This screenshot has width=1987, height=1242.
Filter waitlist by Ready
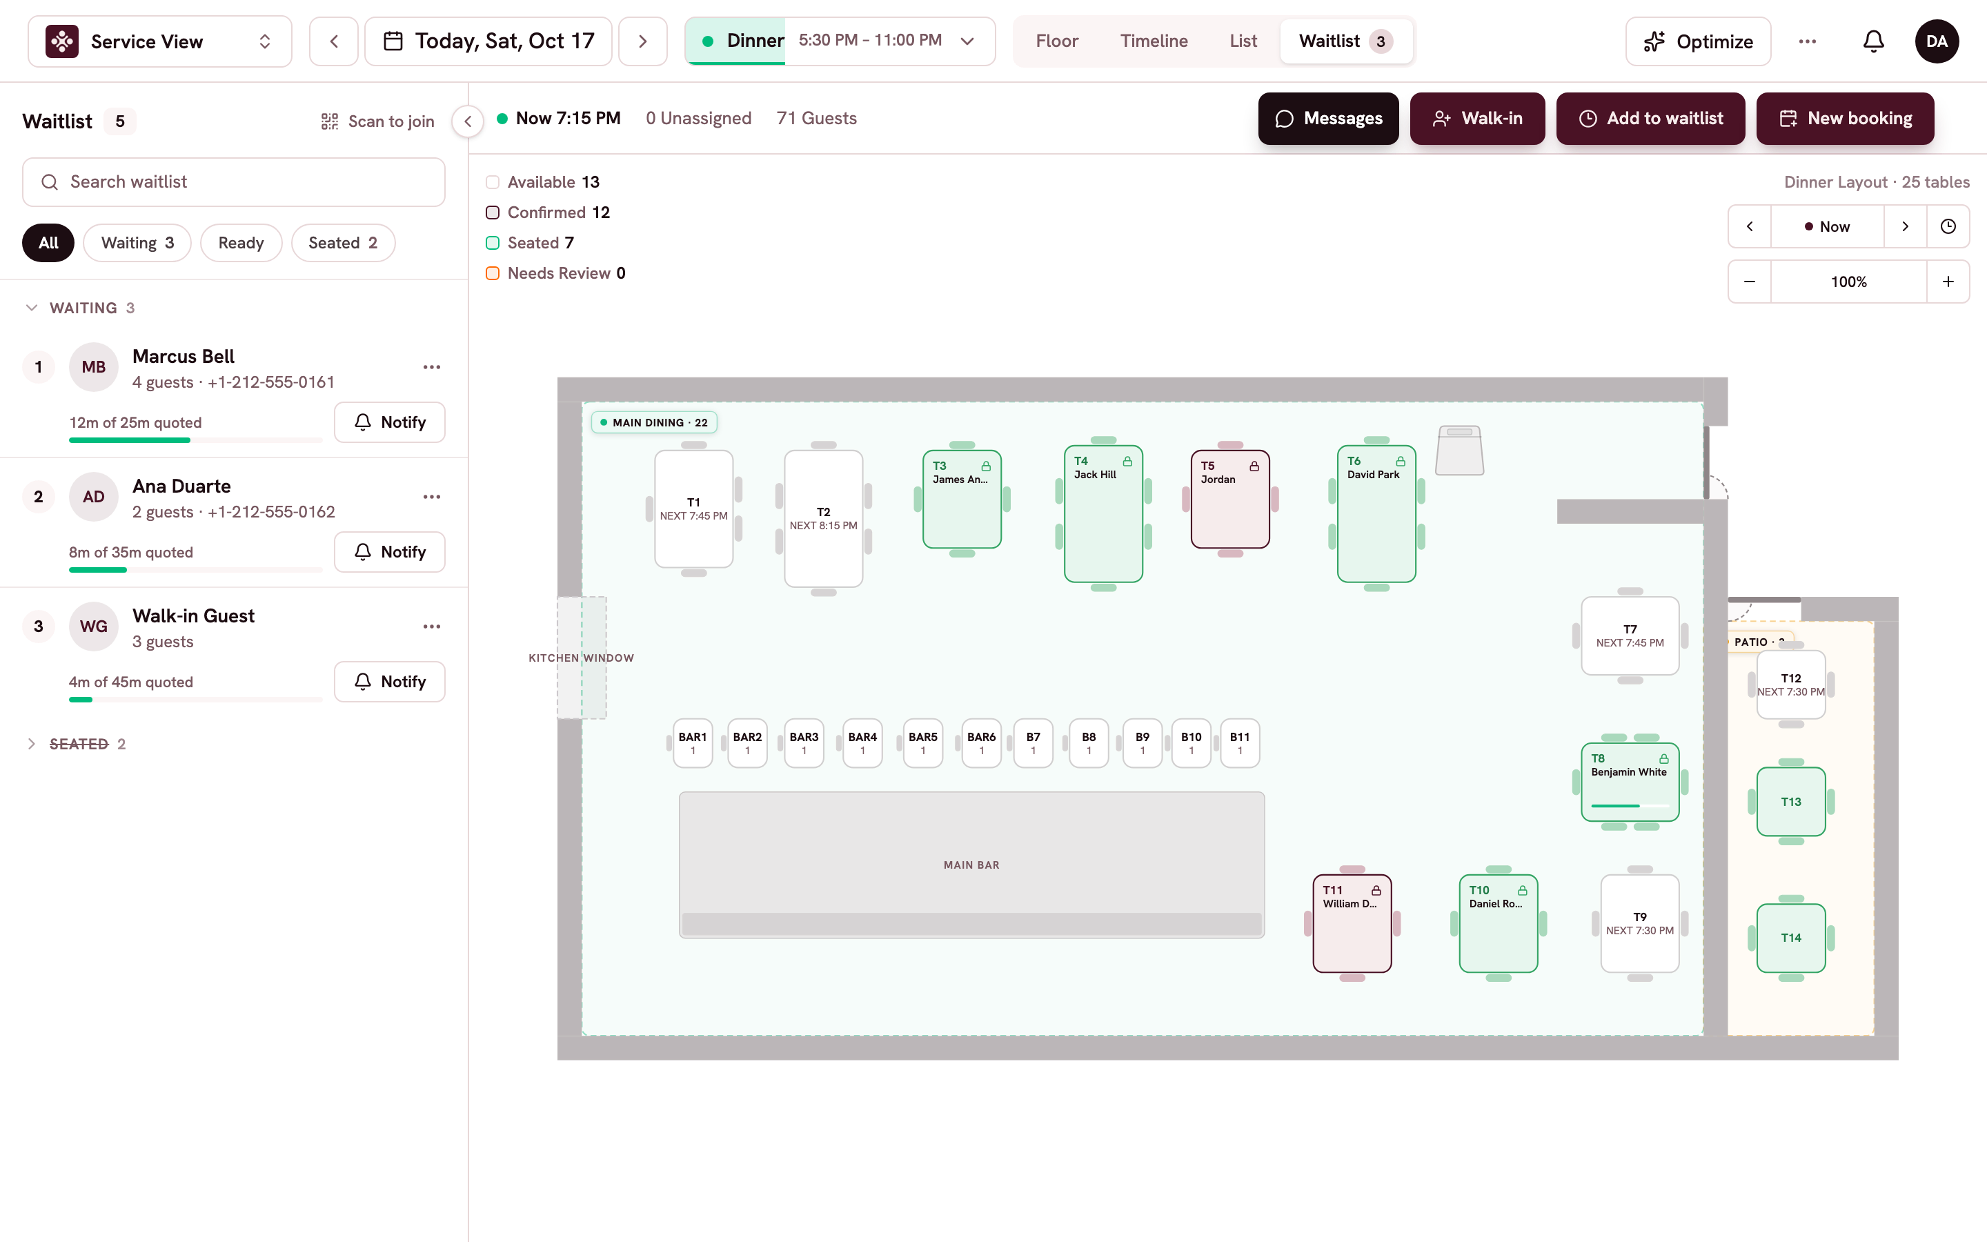coord(241,243)
